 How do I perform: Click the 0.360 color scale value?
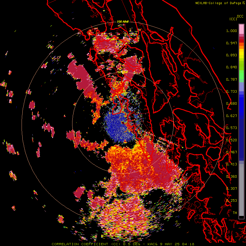point(232,177)
